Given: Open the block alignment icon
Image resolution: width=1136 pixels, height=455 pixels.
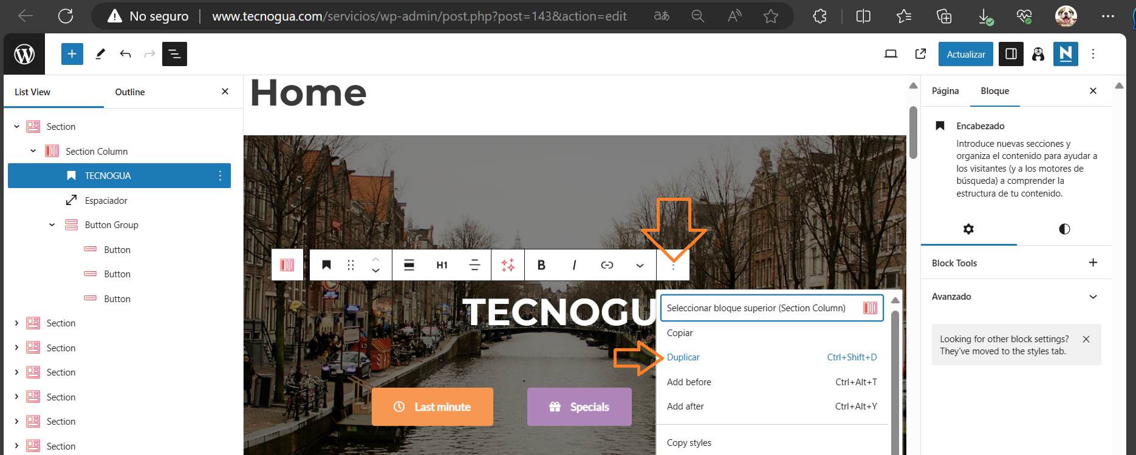Looking at the screenshot, I should coord(409,265).
